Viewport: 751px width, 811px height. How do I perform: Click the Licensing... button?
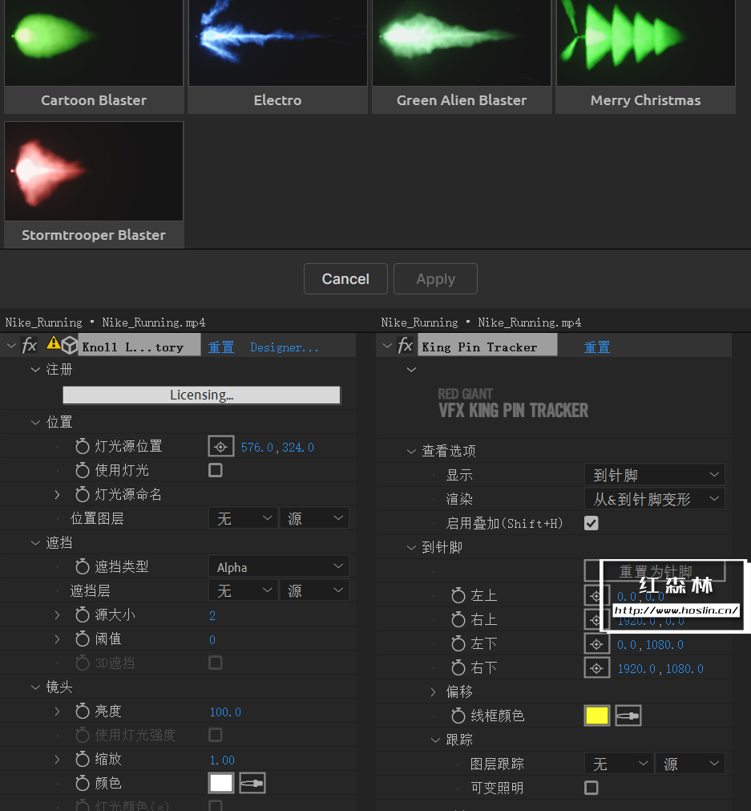pyautogui.click(x=202, y=395)
